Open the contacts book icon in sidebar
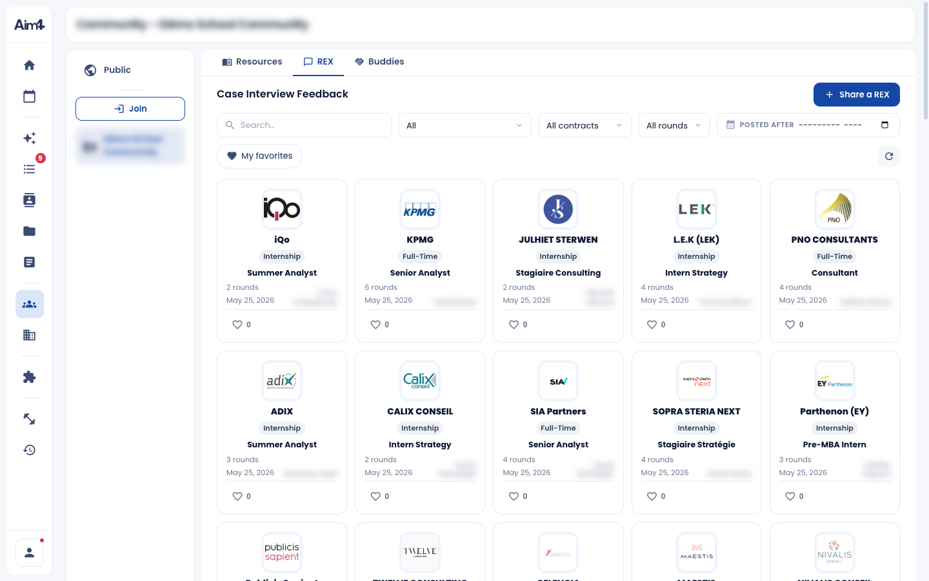This screenshot has width=929, height=581. tap(29, 200)
